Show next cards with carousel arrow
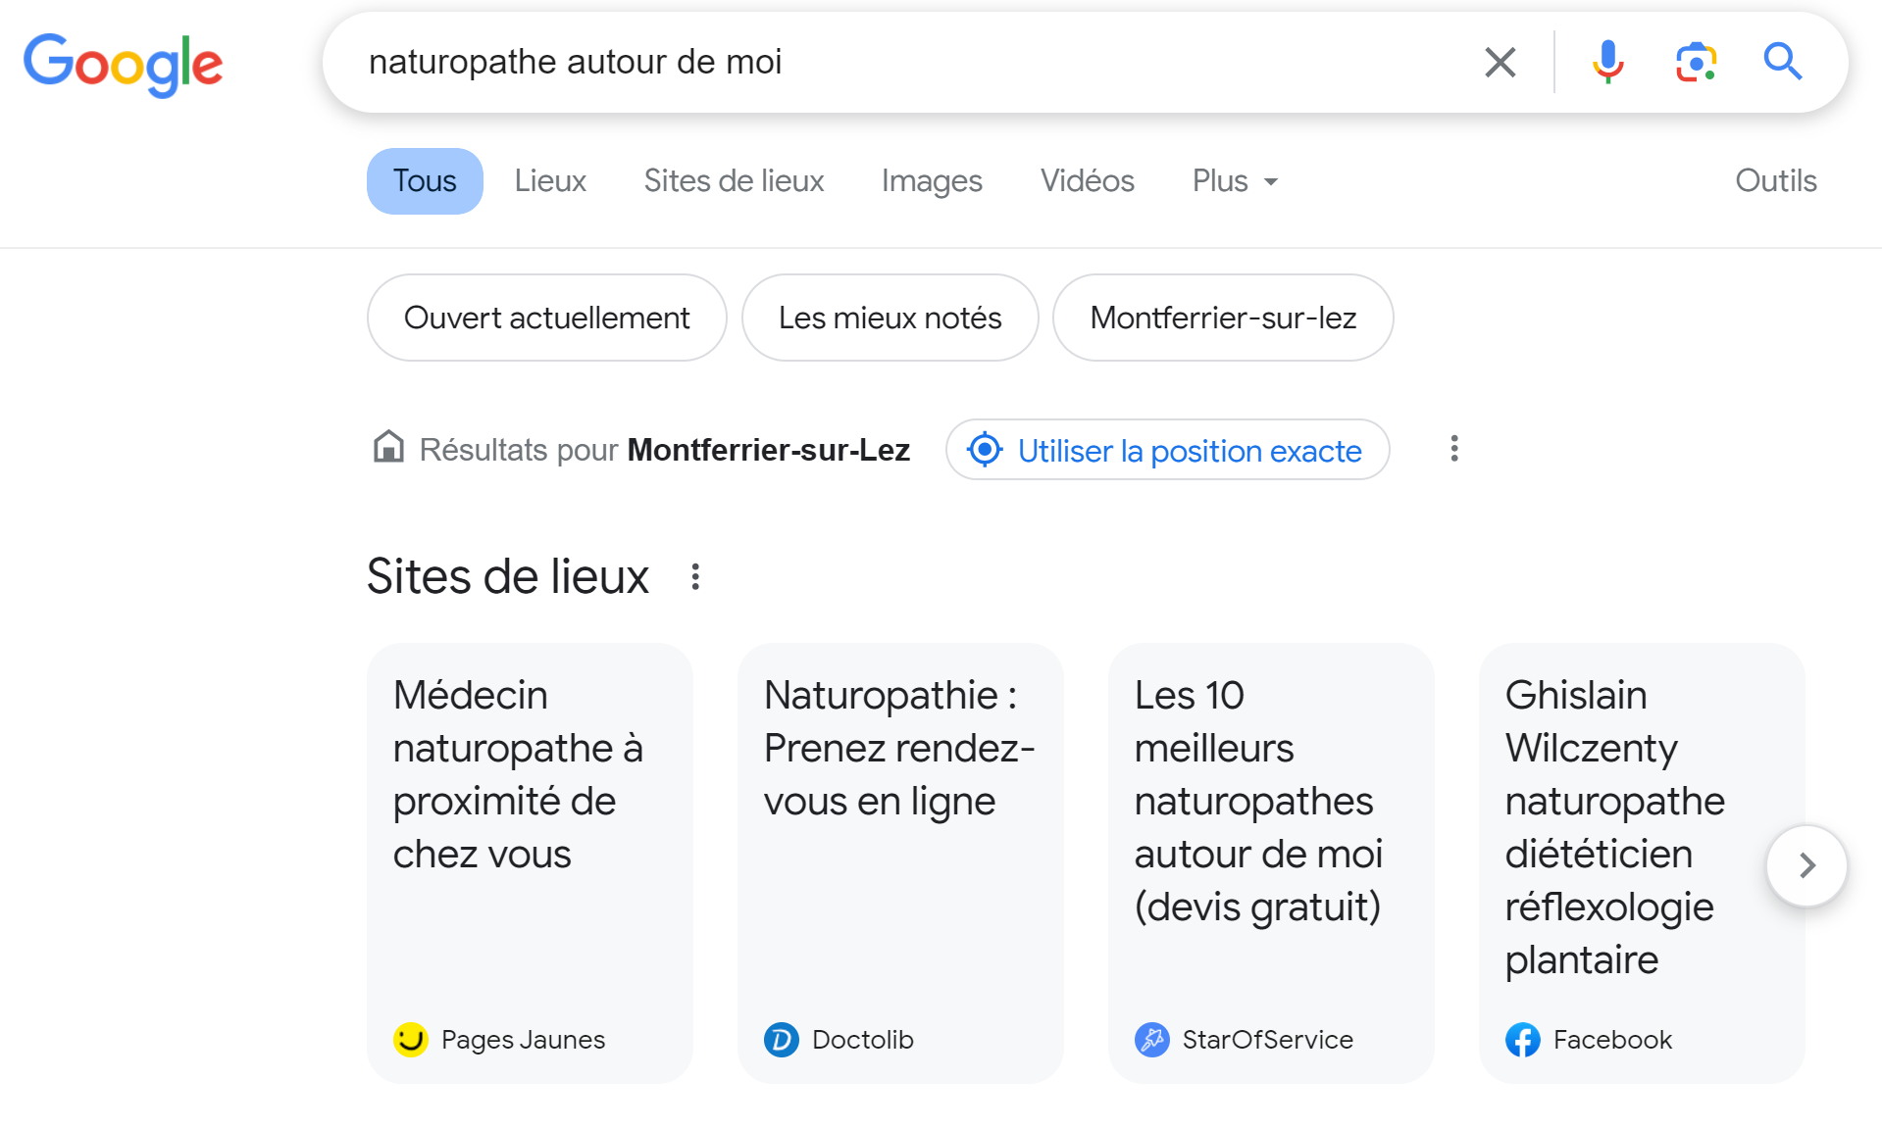Screen dimensions: 1882x1128 [x=1806, y=865]
